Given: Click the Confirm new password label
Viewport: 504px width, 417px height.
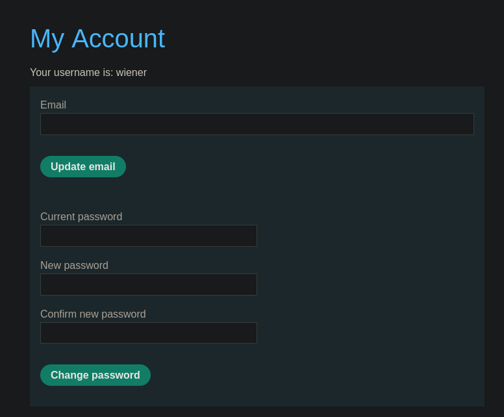Looking at the screenshot, I should [x=93, y=314].
